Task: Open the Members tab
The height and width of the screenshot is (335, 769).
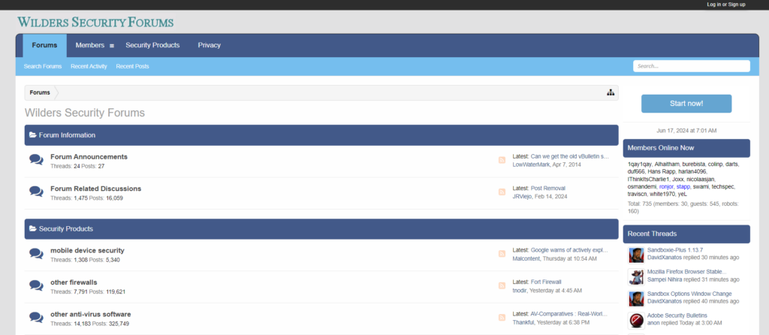Action: (x=90, y=45)
